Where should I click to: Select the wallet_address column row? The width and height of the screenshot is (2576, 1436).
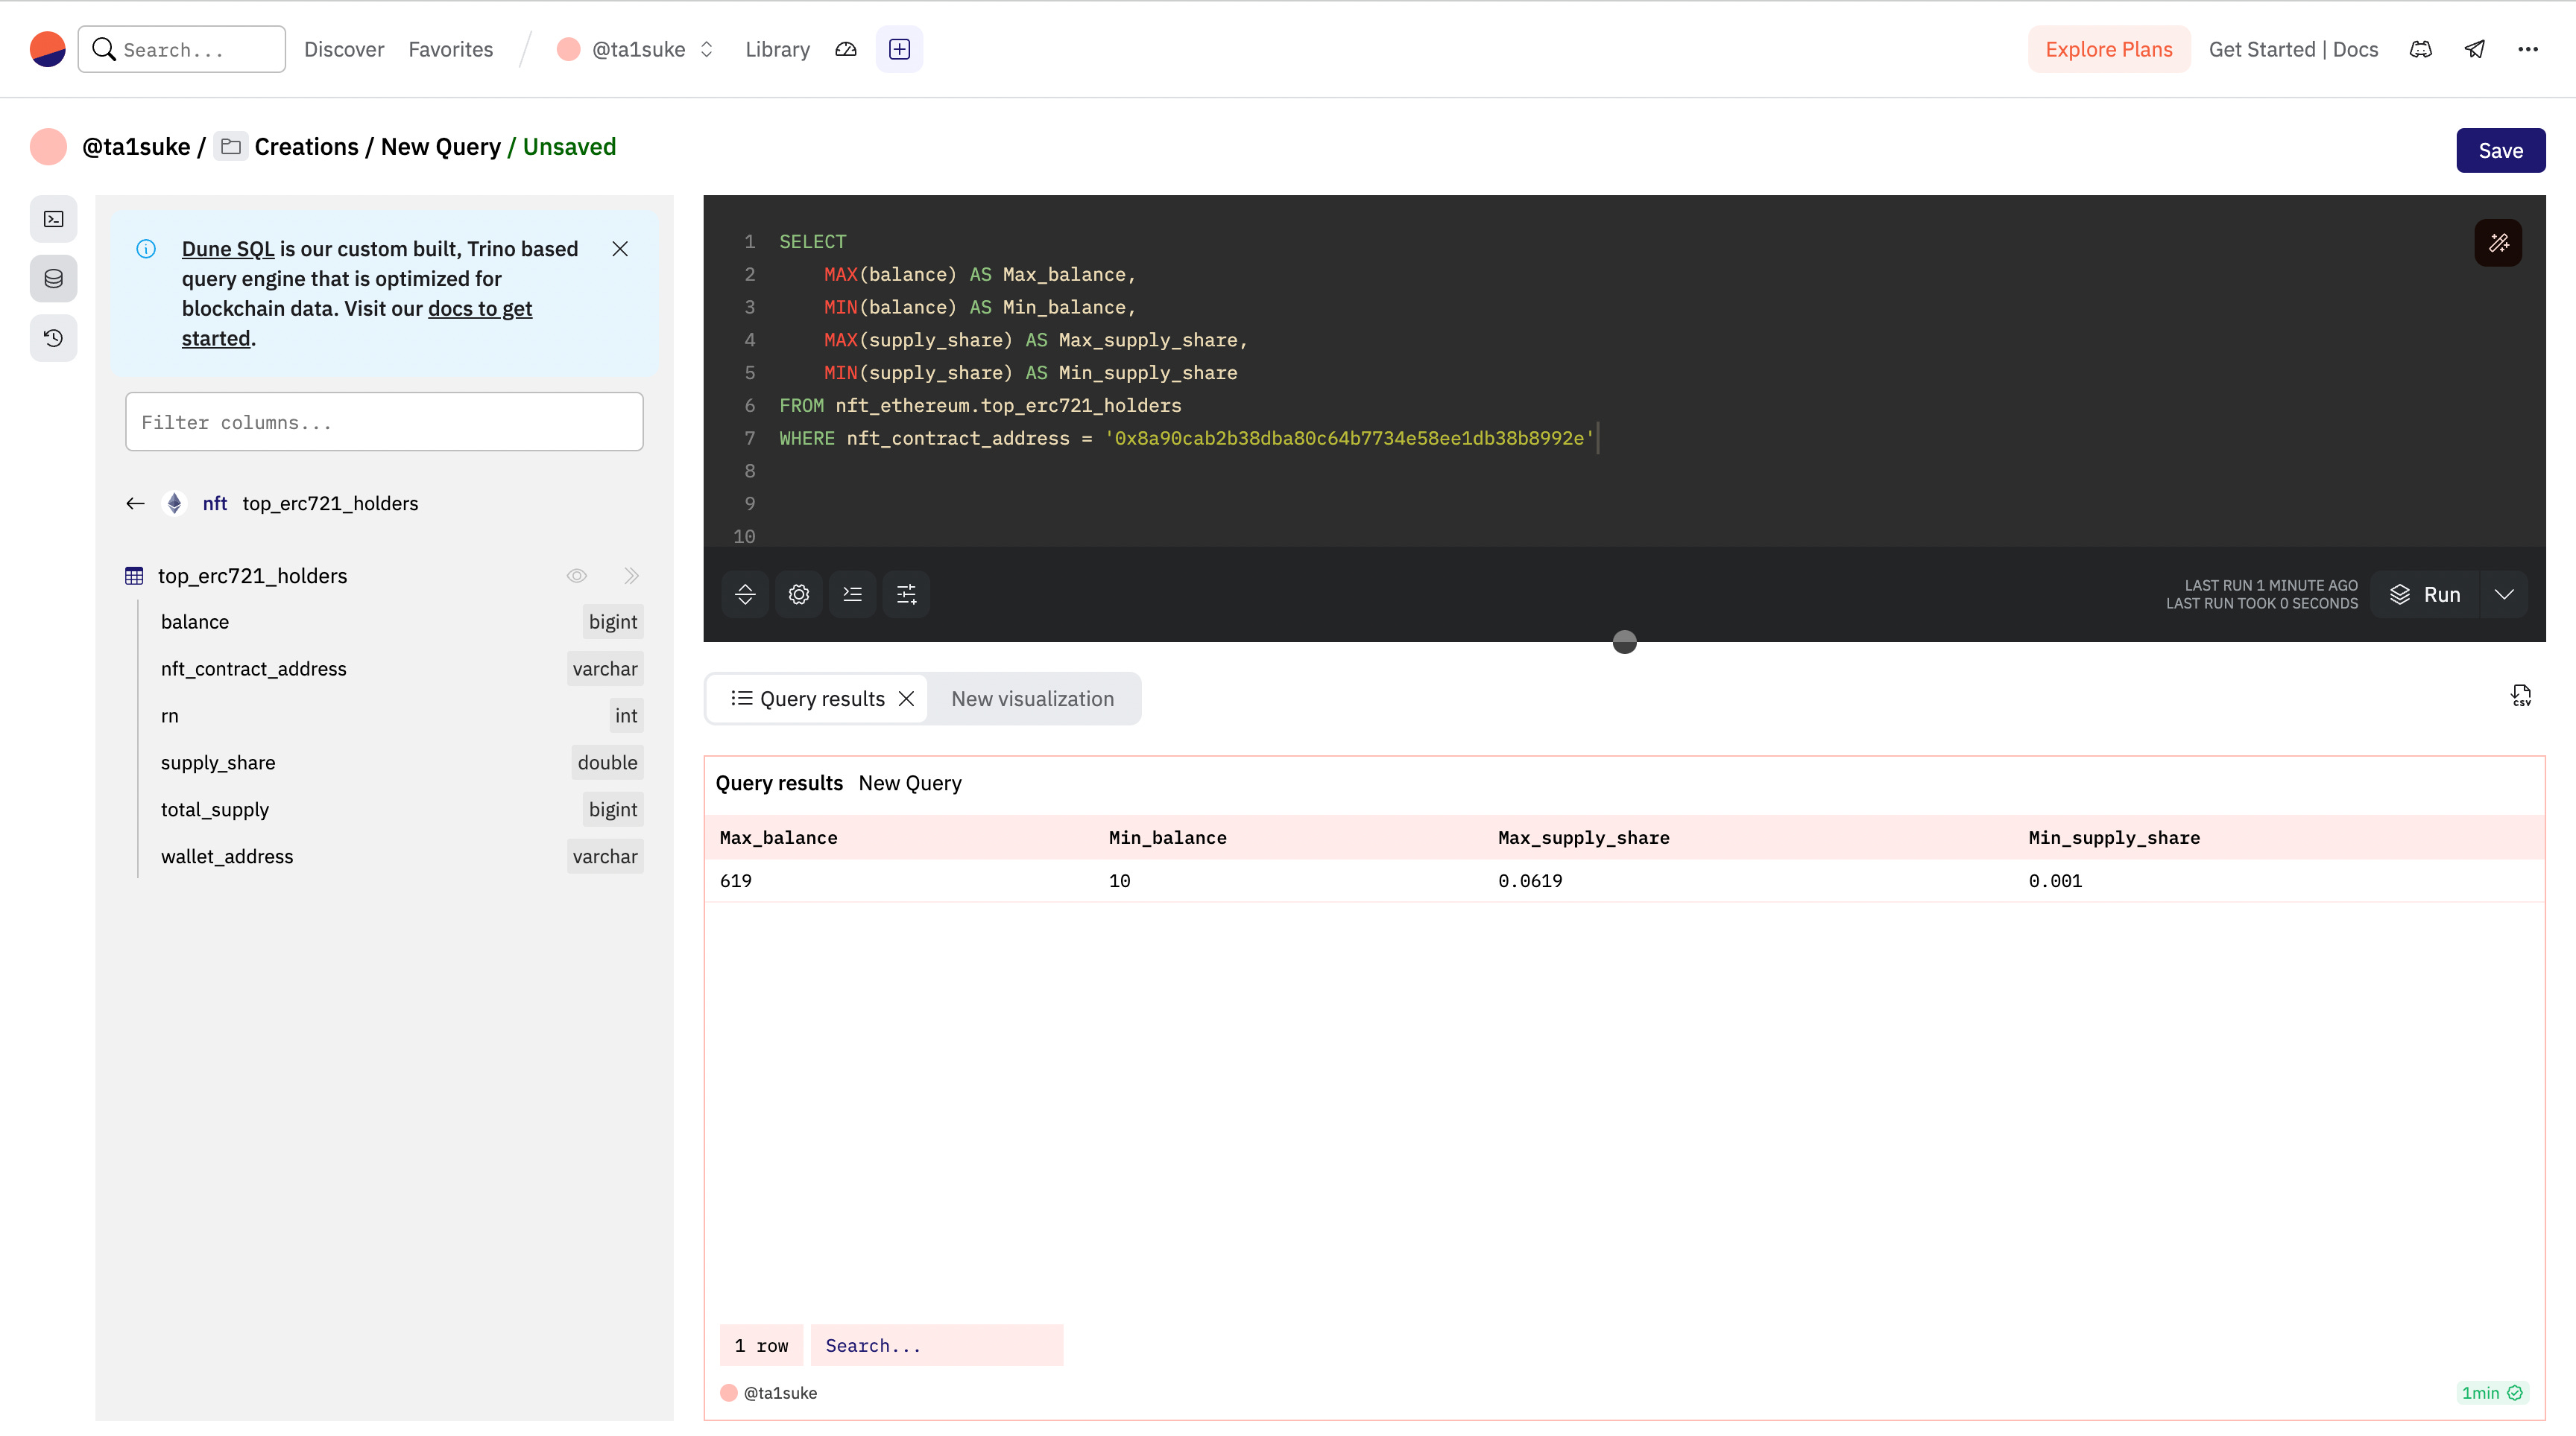point(400,857)
